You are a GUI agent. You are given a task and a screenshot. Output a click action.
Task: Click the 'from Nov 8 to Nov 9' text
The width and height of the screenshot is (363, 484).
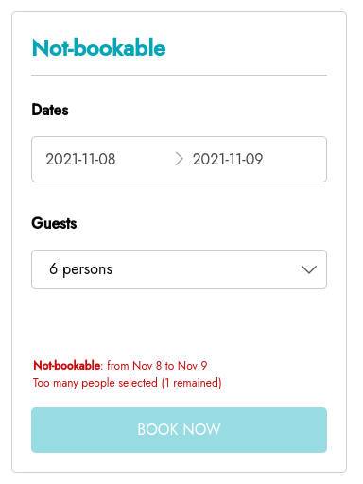tap(157, 366)
